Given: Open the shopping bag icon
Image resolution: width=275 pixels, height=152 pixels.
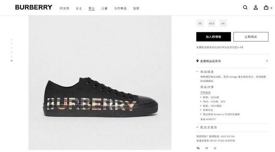Looking at the screenshot, I should [x=266, y=7].
